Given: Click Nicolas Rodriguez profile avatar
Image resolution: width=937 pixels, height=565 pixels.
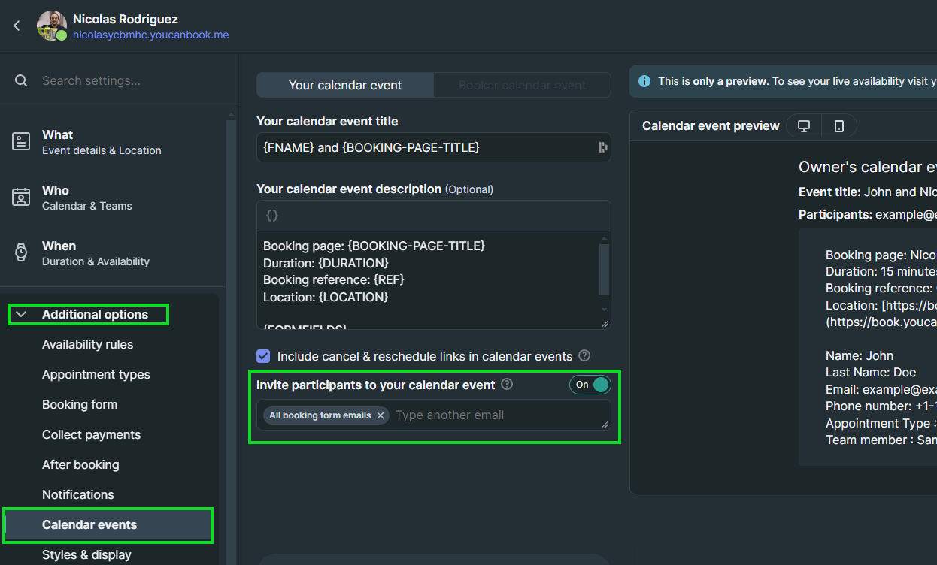Looking at the screenshot, I should 51,26.
